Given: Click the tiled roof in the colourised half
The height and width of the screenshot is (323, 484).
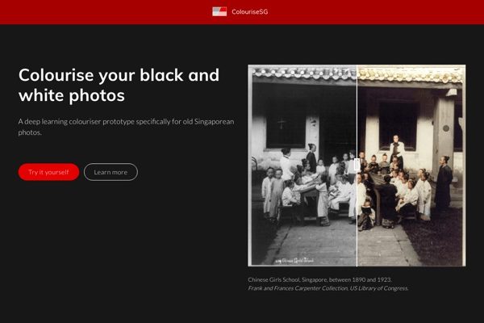Looking at the screenshot, I should pyautogui.click(x=410, y=73).
